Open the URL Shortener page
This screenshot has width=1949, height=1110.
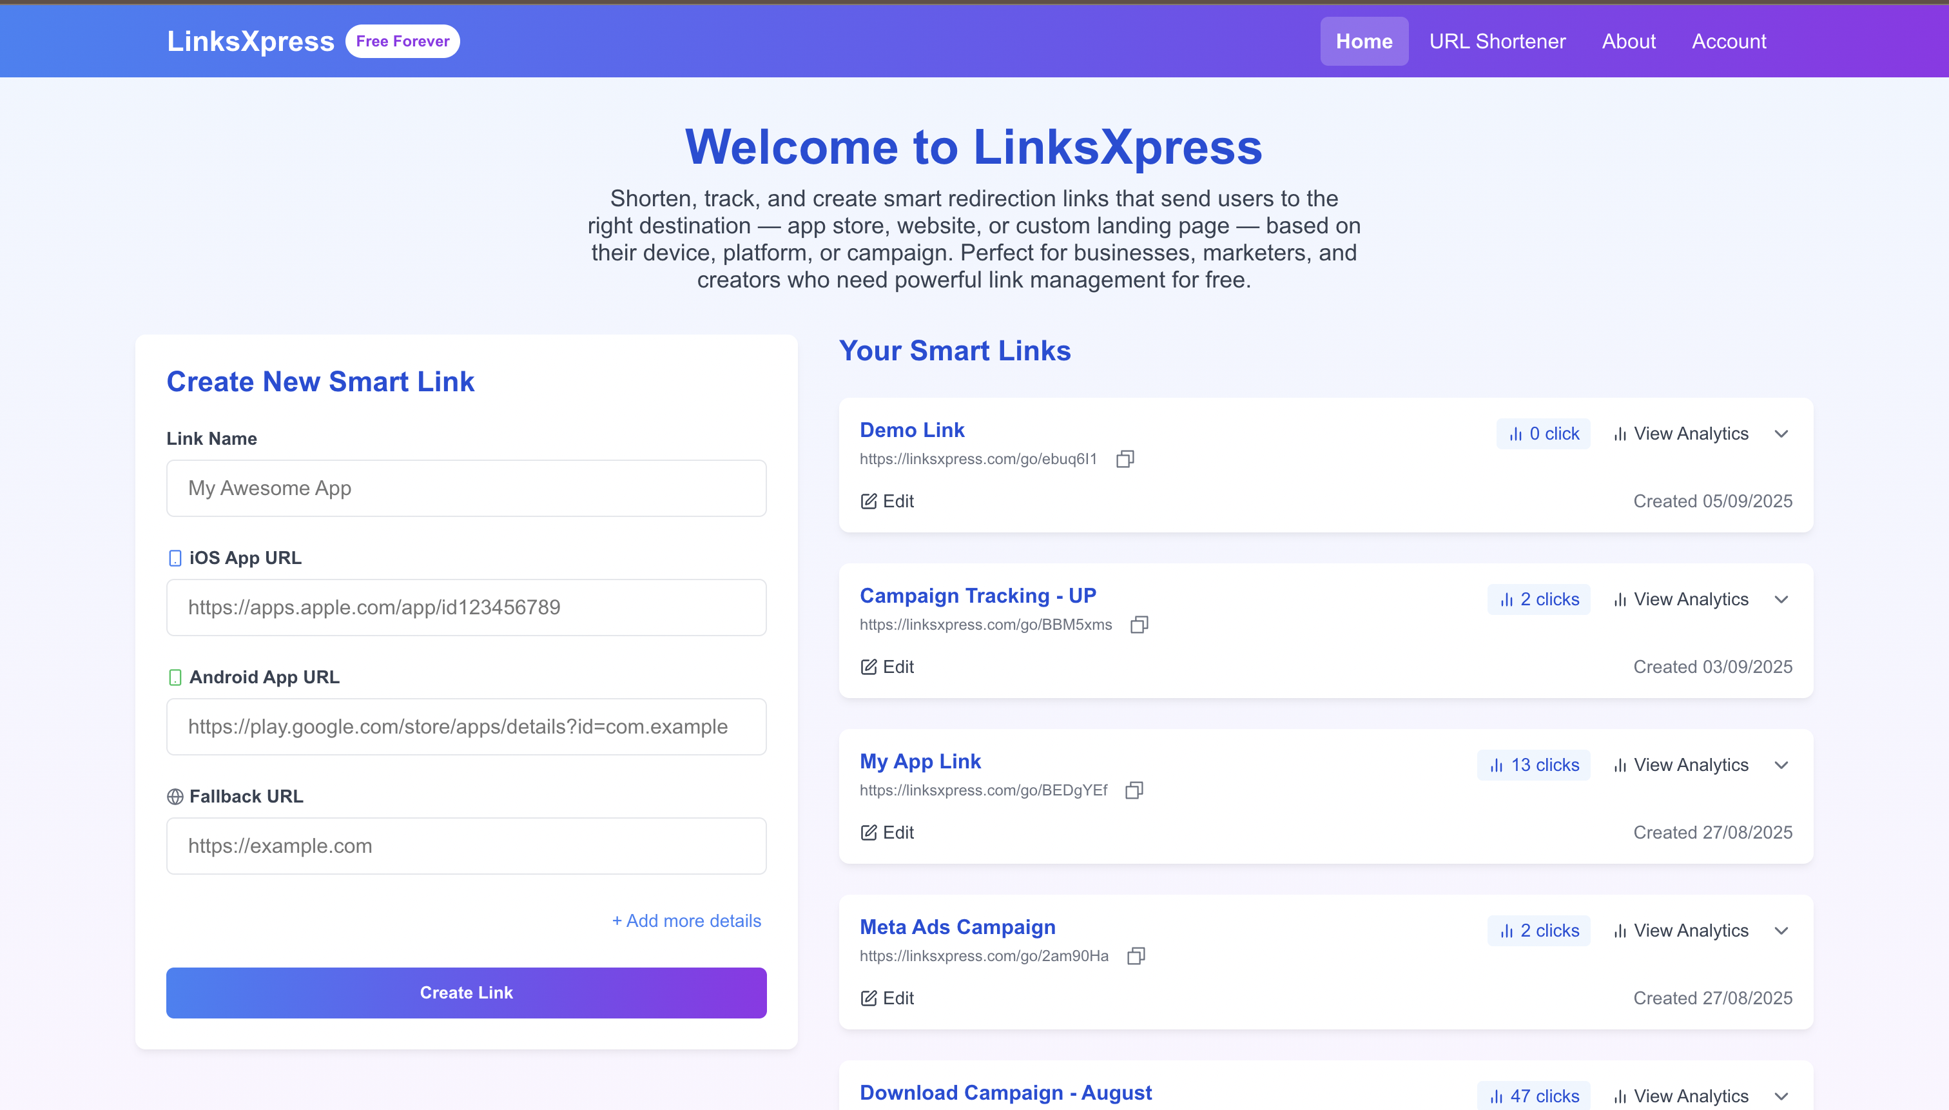[x=1497, y=41]
